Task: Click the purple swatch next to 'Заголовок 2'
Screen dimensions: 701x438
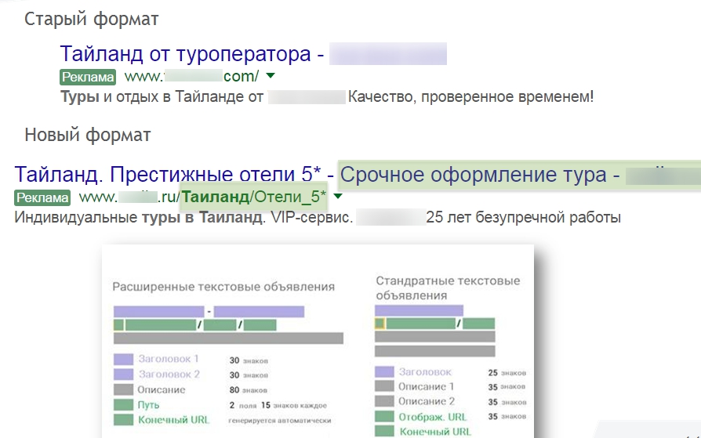Action: click(x=124, y=375)
